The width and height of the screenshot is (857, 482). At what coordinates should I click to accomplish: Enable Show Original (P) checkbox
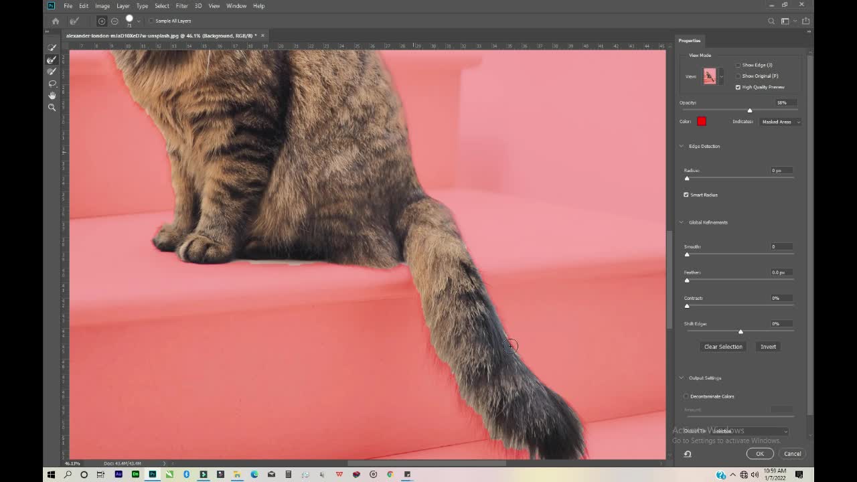[738, 76]
